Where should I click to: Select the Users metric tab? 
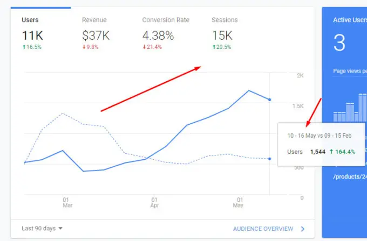click(30, 20)
